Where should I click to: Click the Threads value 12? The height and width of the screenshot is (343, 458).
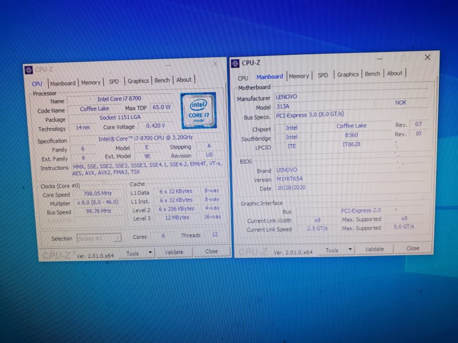(215, 234)
